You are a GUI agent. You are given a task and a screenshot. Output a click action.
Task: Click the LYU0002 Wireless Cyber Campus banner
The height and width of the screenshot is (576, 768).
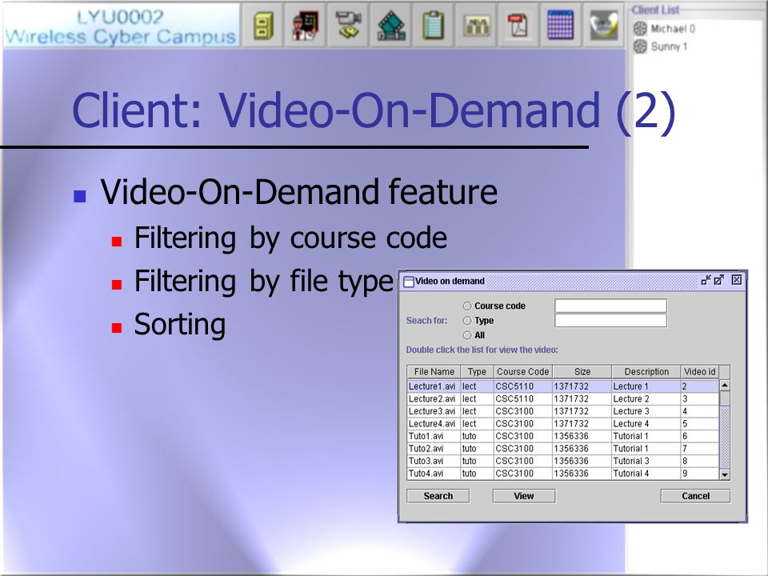tap(121, 26)
